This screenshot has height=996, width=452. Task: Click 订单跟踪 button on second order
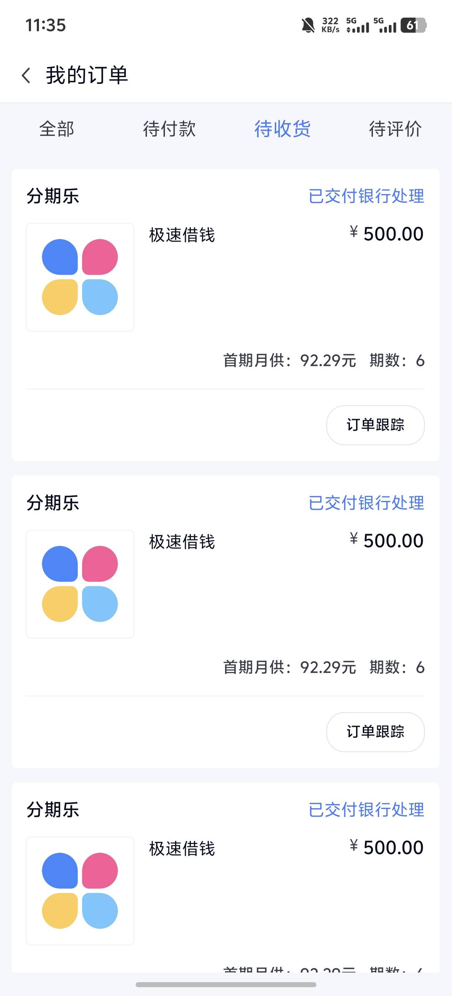(x=375, y=732)
